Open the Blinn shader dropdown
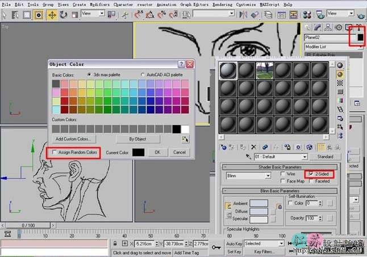The width and height of the screenshot is (367, 257). coord(268,176)
